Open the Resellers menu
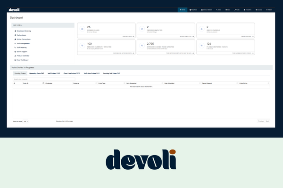The image size is (283, 188). 193,10
